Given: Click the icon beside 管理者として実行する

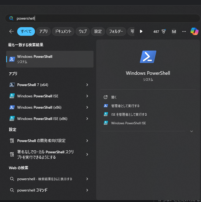Looking at the screenshot, I should 106,106.
